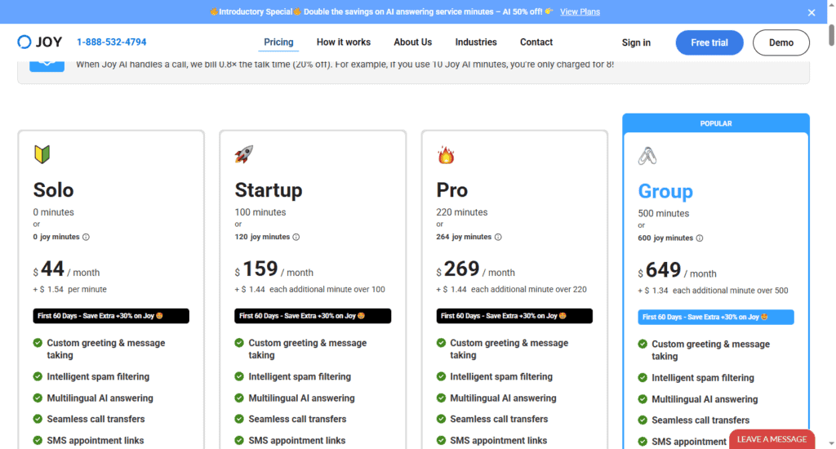Click "+ $ 1.54 per minute" text

[70, 289]
